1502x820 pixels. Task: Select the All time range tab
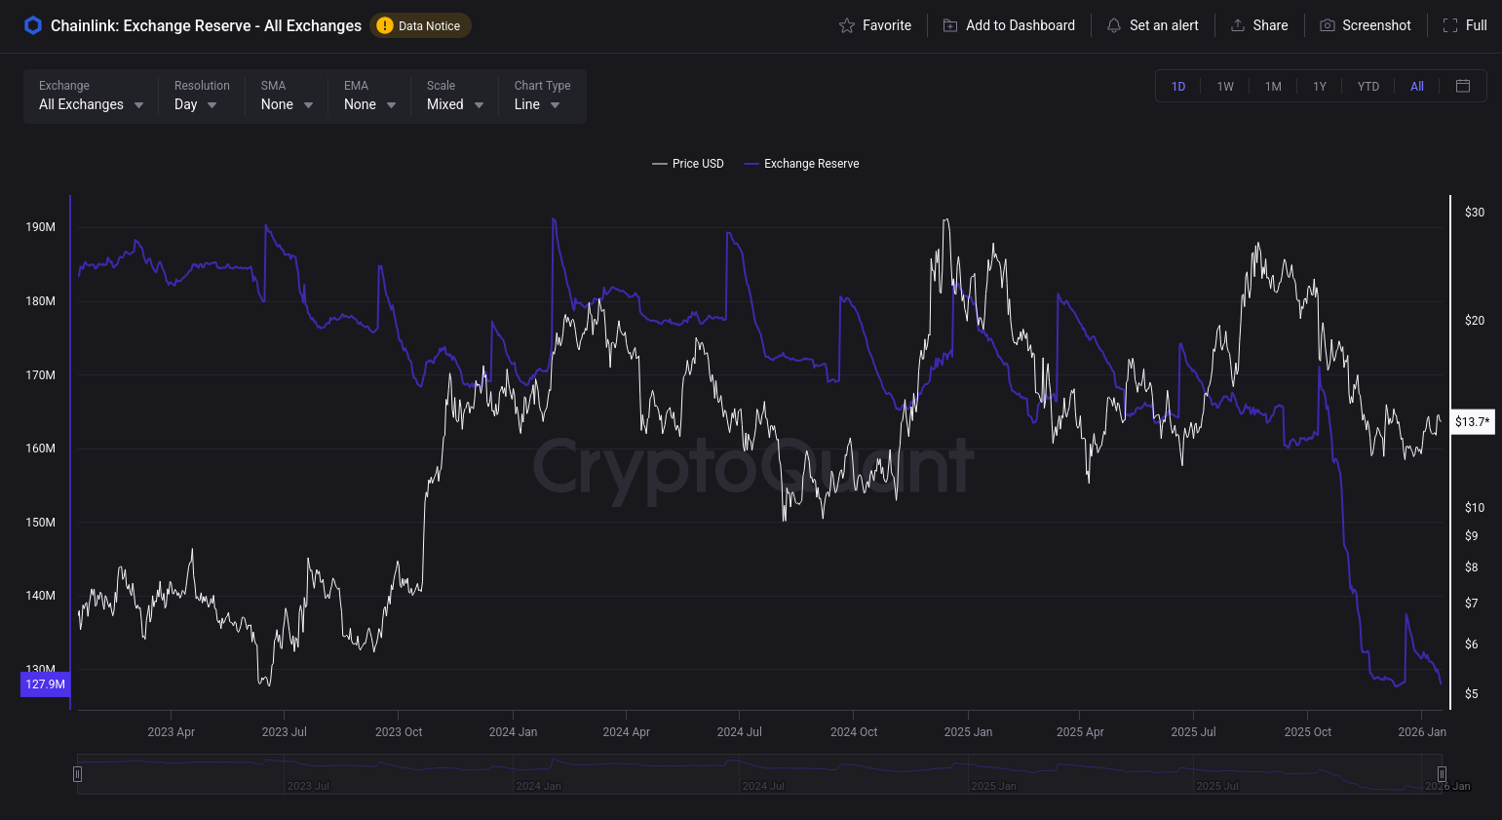click(x=1417, y=87)
